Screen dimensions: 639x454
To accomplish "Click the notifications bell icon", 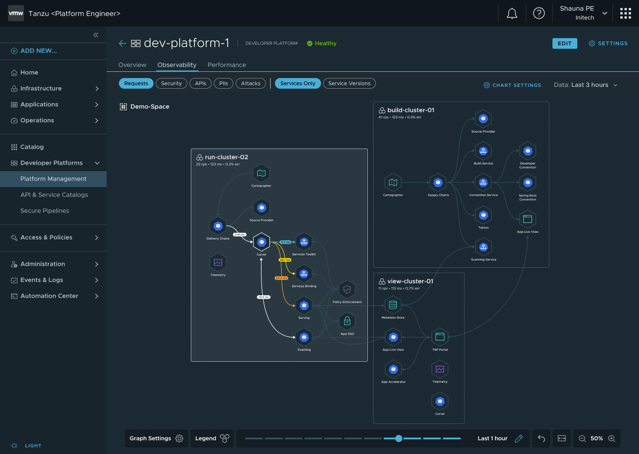I will click(x=512, y=13).
